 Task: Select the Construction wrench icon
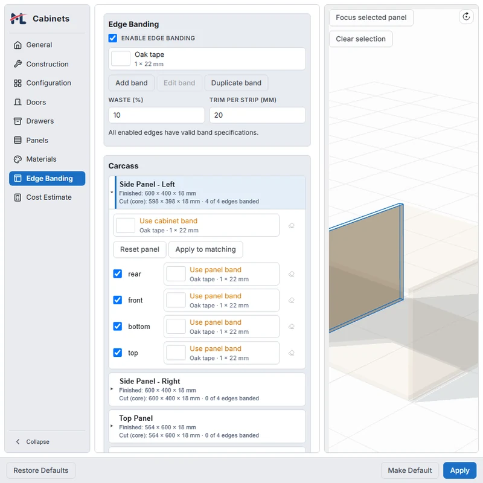click(x=18, y=64)
